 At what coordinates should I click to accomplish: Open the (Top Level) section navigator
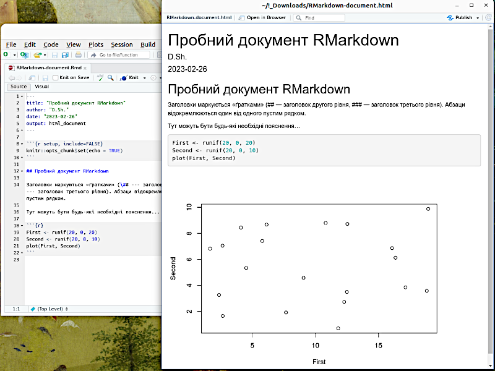(49, 309)
